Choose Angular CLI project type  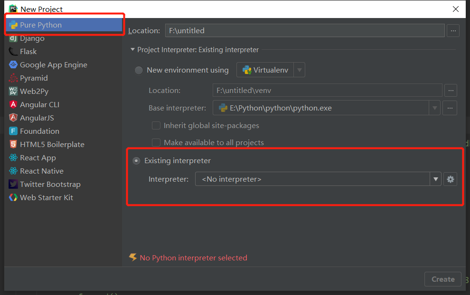click(64, 104)
